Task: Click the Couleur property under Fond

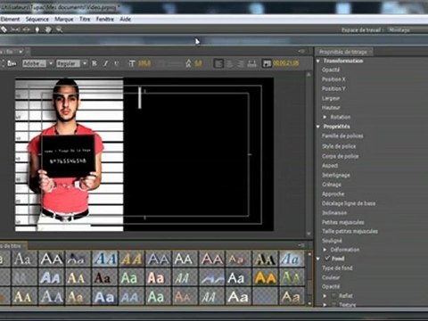Action: [331, 277]
